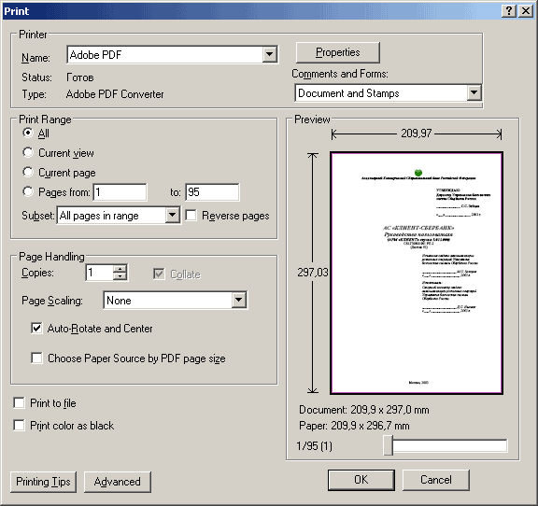This screenshot has width=538, height=506.
Task: Choose the Current page radio button
Action: click(28, 172)
